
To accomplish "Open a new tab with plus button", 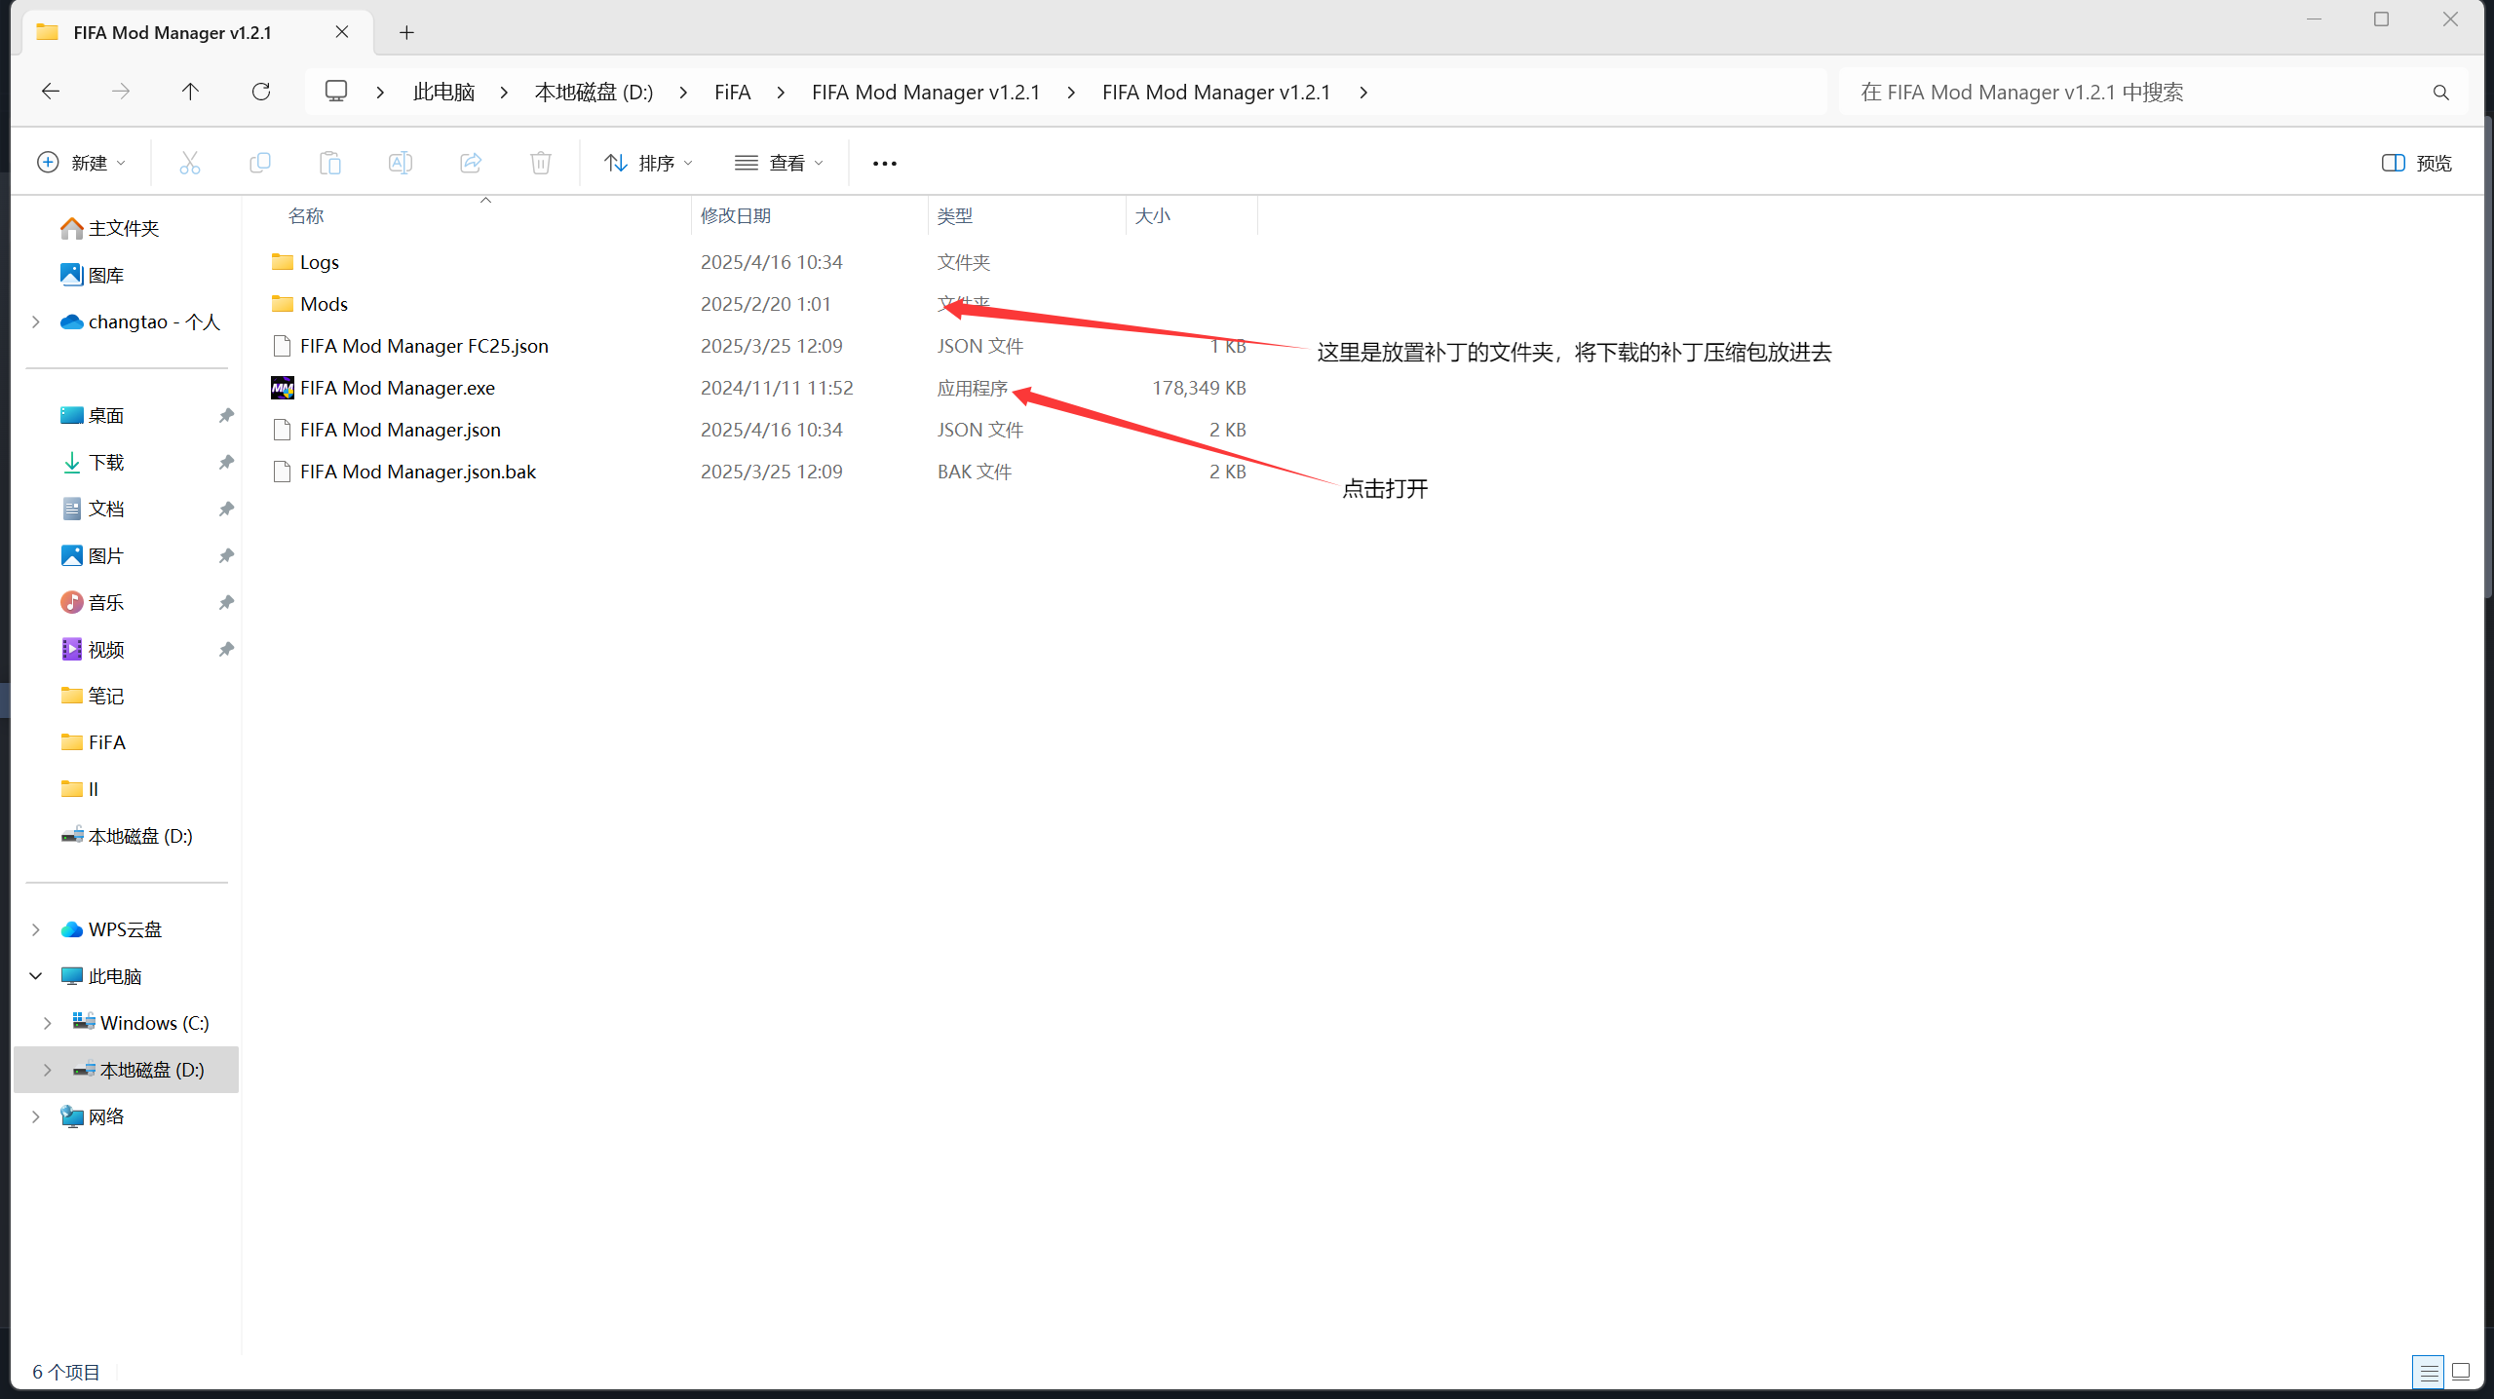I will pos(406,33).
